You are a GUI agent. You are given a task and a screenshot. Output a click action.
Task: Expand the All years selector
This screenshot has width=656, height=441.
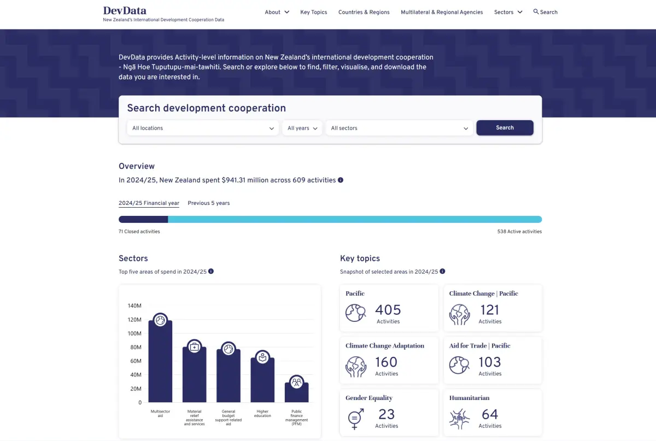point(302,128)
